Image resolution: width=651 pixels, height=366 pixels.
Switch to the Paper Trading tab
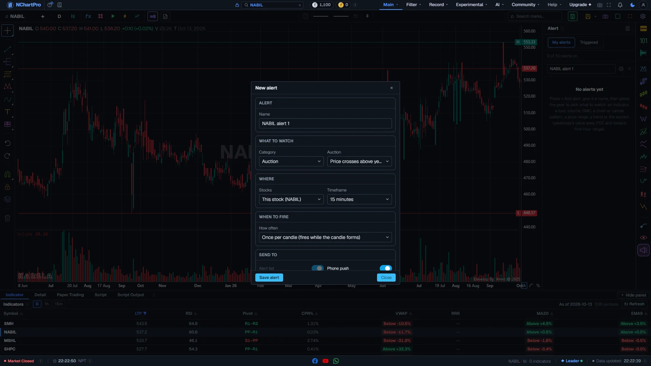tap(70, 295)
